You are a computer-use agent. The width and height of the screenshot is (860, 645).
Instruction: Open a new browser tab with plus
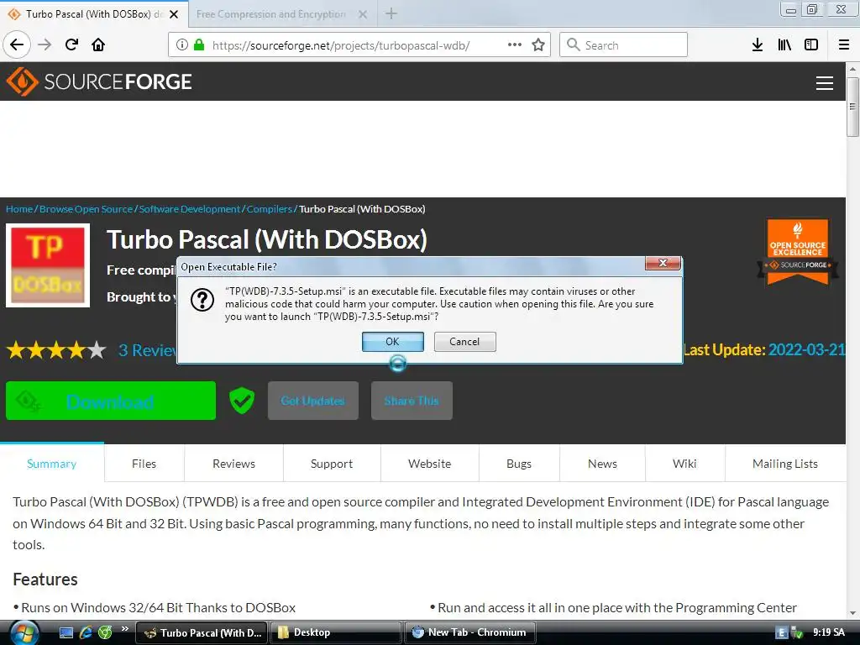391,13
